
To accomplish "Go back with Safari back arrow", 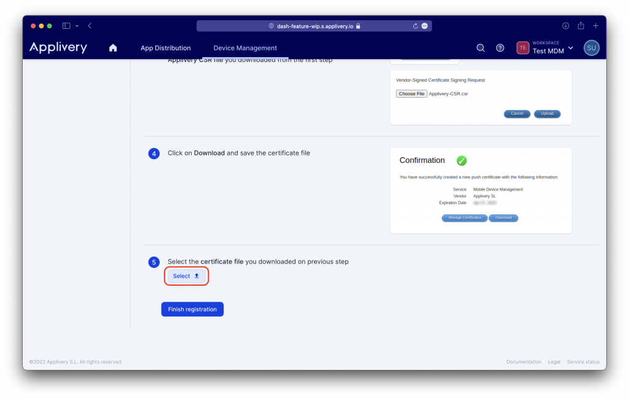I will click(x=90, y=26).
